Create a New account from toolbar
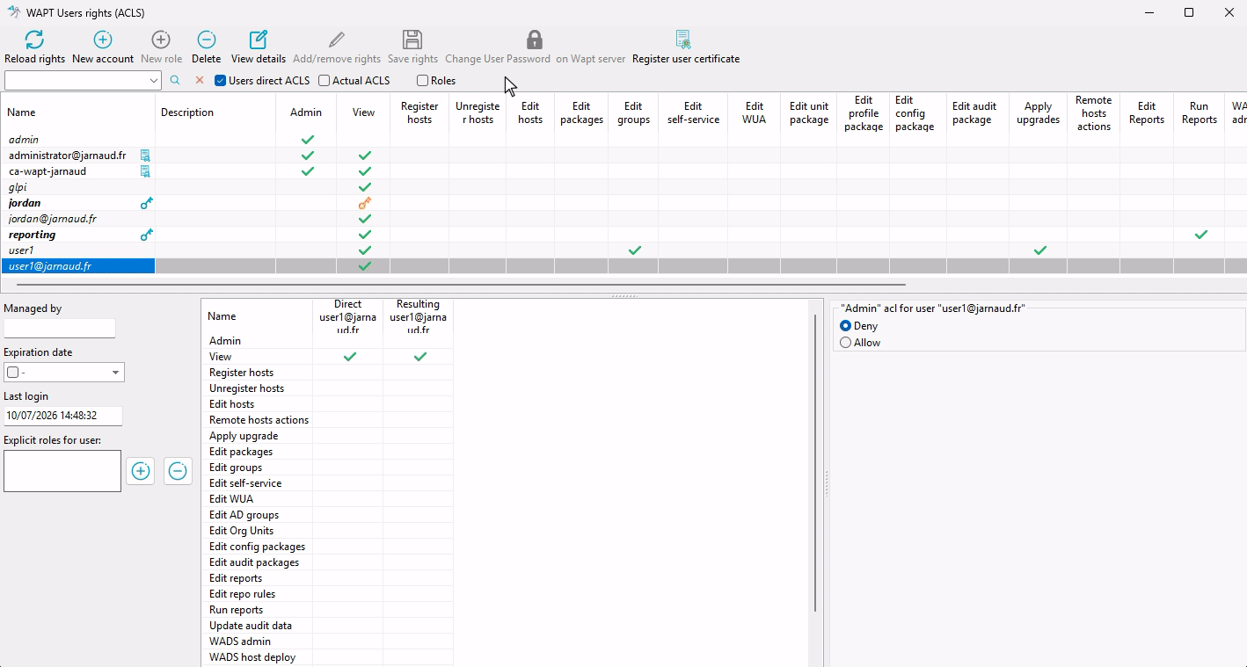The image size is (1247, 667). [x=103, y=40]
